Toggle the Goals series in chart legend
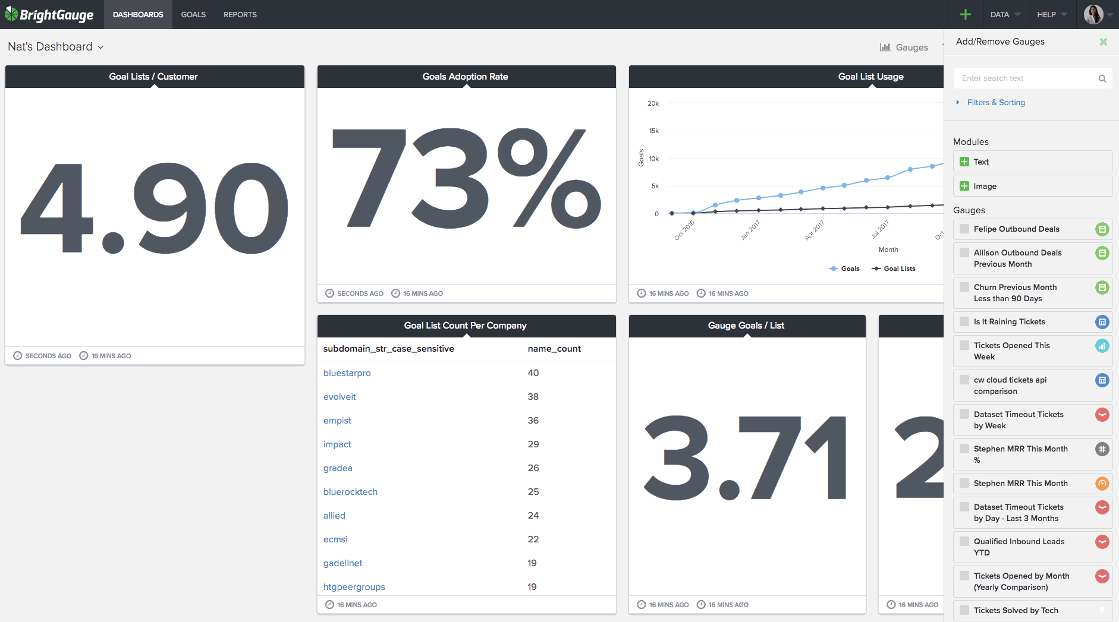 [844, 269]
